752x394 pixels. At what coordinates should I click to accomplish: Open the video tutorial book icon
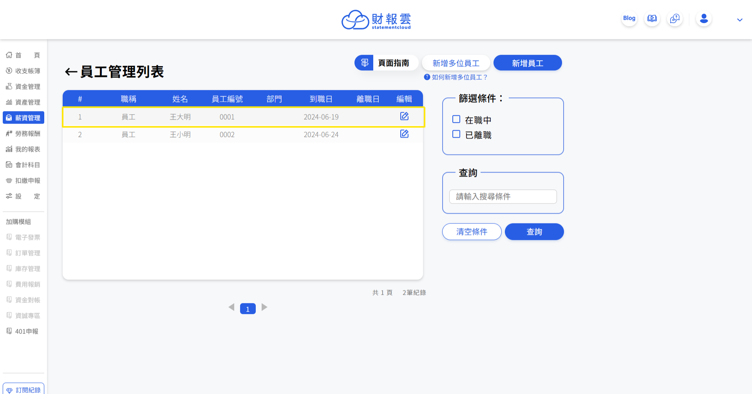[652, 18]
